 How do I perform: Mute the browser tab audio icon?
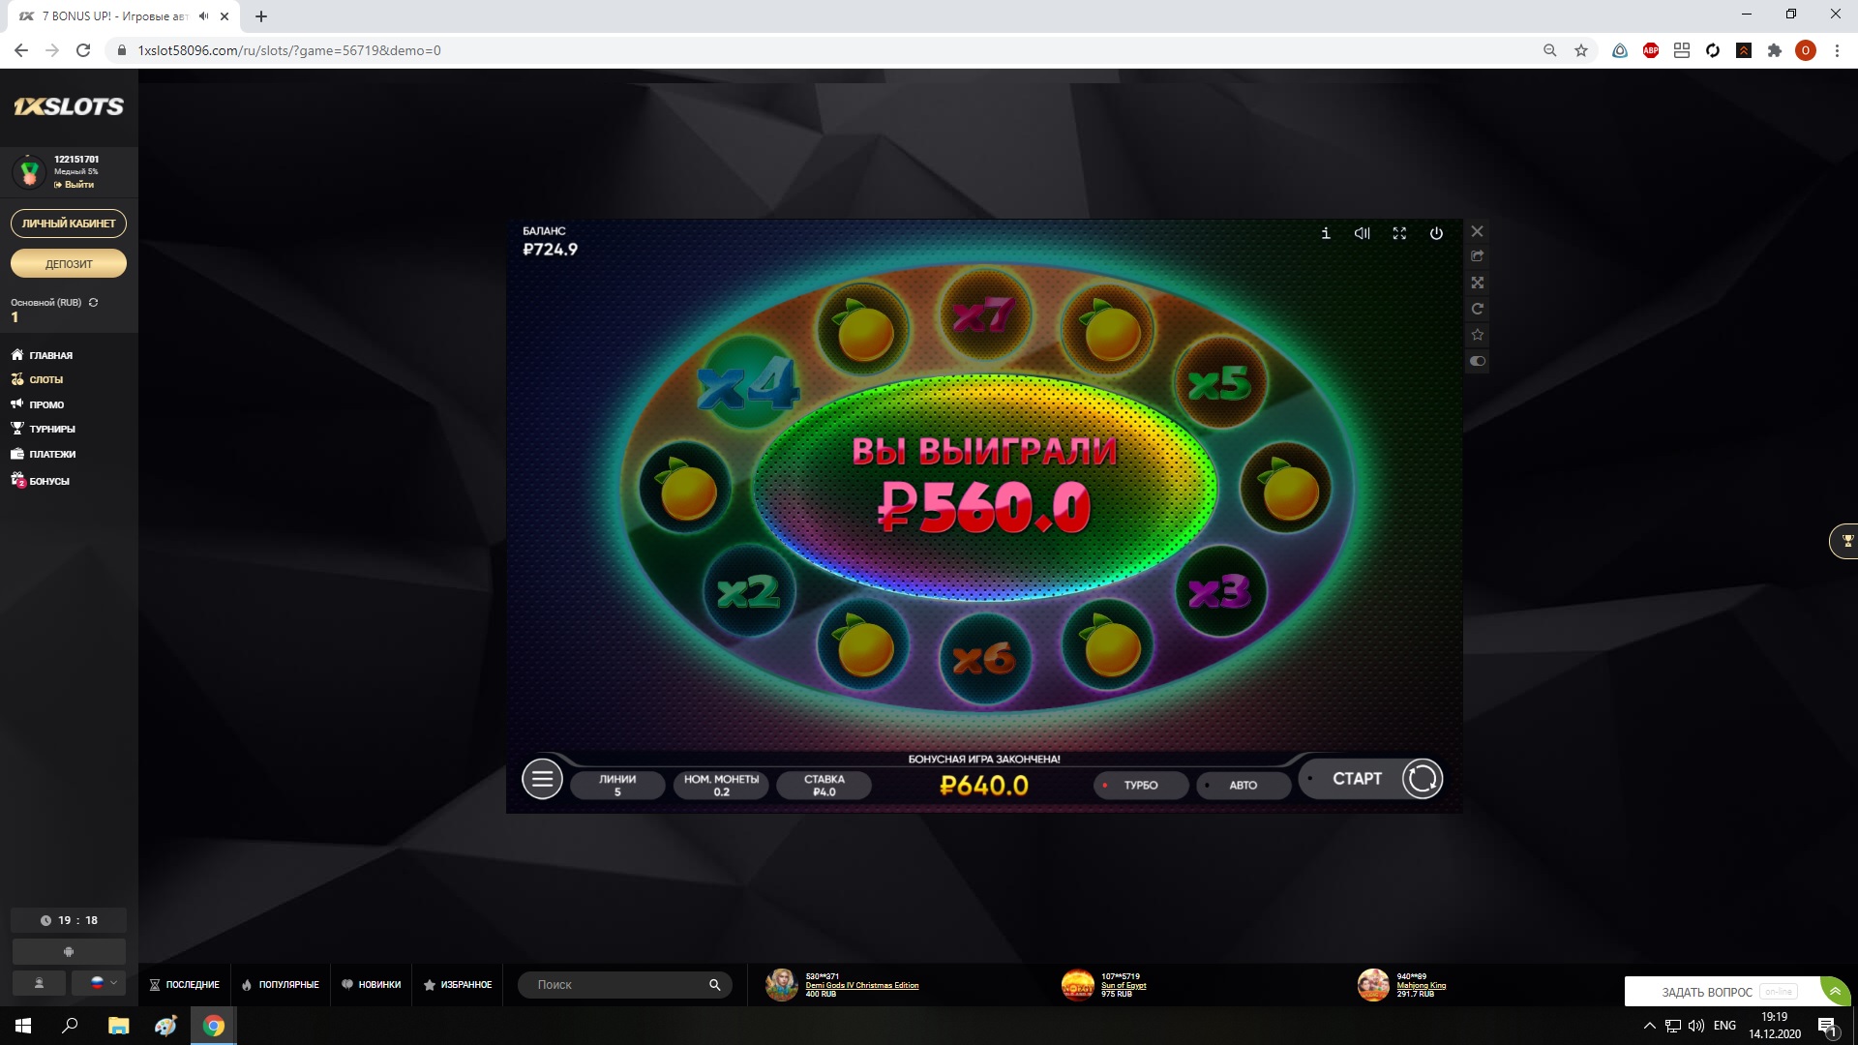pos(203,16)
